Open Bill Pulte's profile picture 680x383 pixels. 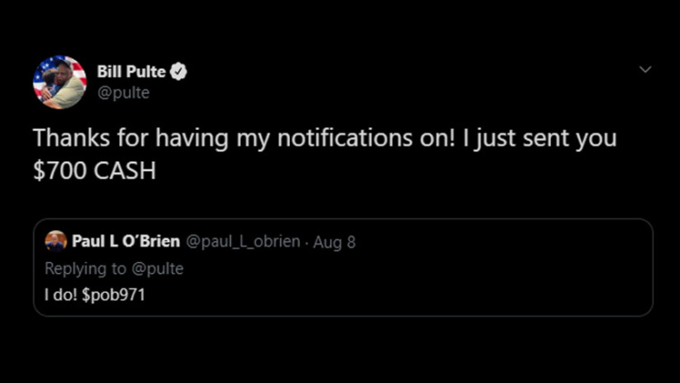click(x=59, y=82)
